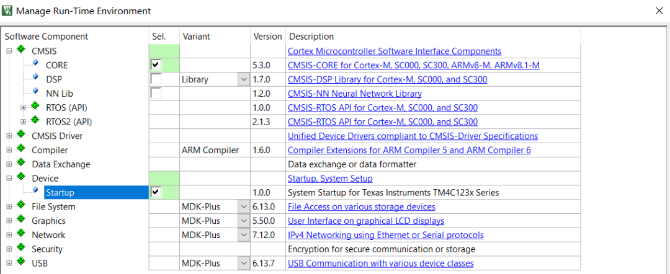Click the green diamond icon for Compiler
The width and height of the screenshot is (670, 274).
(21, 149)
